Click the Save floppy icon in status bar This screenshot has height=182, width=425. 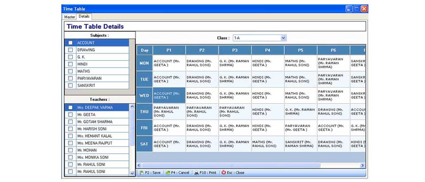click(142, 173)
